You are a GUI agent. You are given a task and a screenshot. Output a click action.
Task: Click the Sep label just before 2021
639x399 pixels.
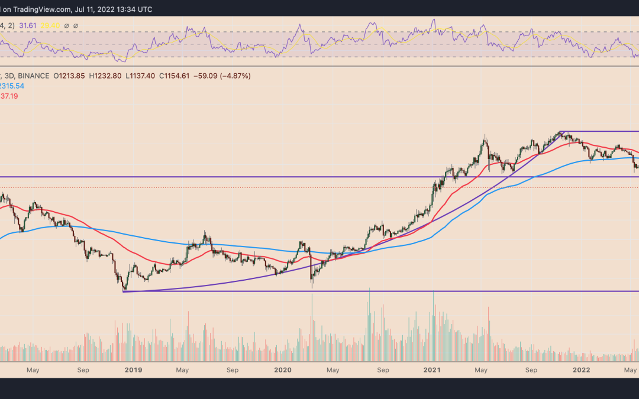(x=383, y=369)
